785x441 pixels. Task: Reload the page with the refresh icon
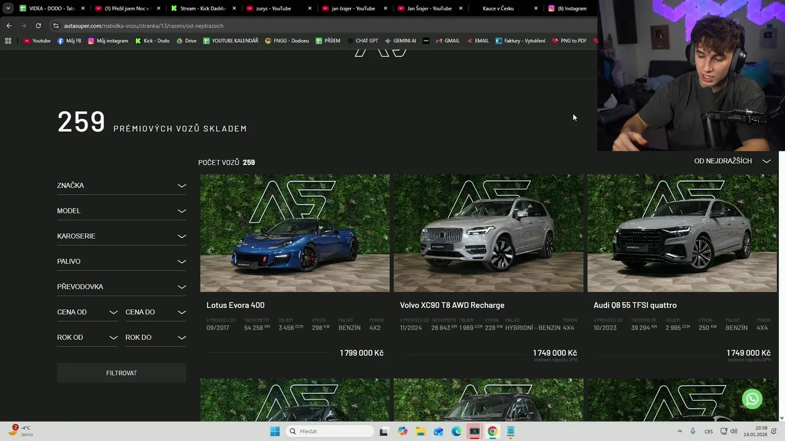point(38,26)
